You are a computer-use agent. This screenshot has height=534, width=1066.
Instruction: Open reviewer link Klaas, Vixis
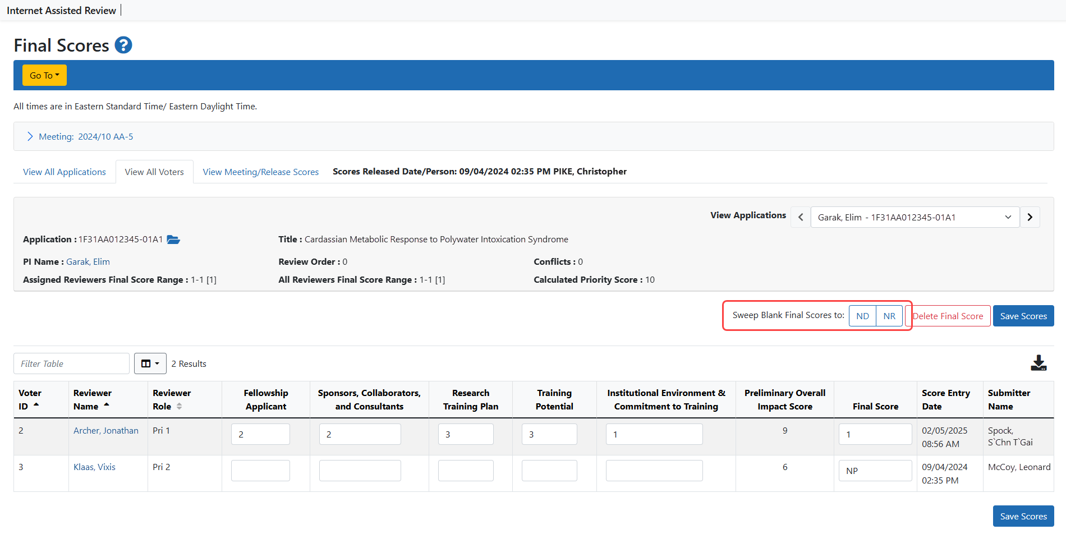click(94, 467)
